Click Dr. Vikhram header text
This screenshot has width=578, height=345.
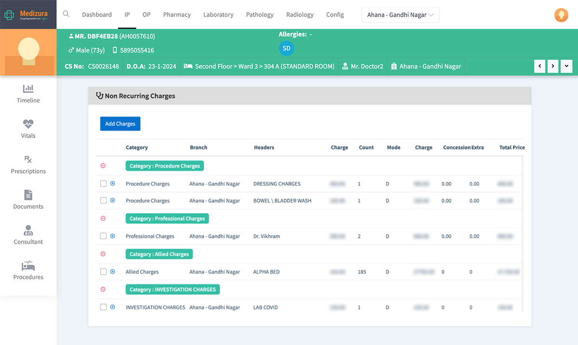tap(266, 236)
